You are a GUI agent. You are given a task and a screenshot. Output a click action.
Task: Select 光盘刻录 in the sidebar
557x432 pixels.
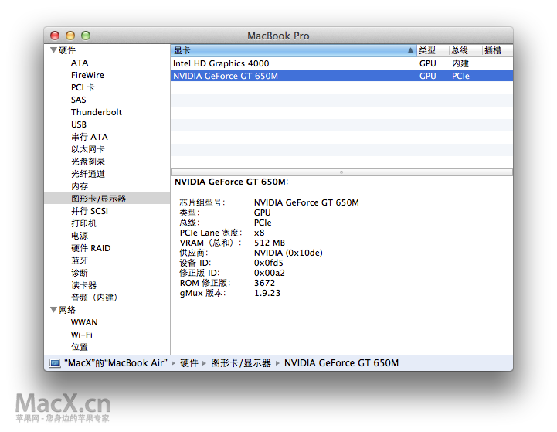(88, 162)
